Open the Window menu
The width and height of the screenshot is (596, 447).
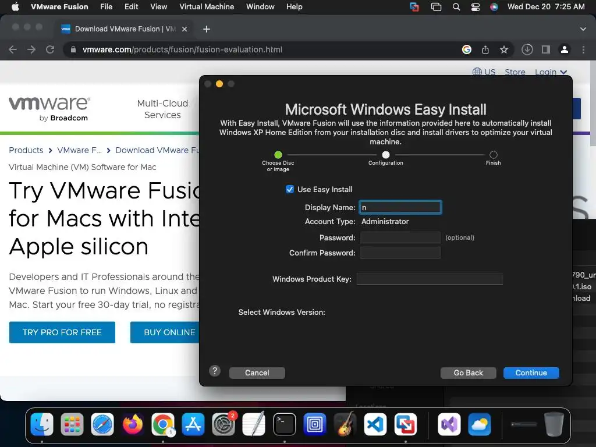point(260,7)
